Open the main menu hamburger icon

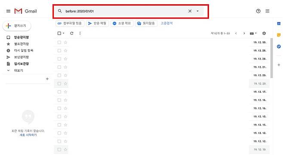[8, 11]
